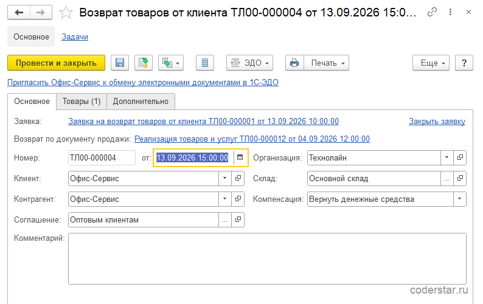Open document movements report icon
Image resolution: width=483 pixels, height=304 pixels.
point(205,63)
